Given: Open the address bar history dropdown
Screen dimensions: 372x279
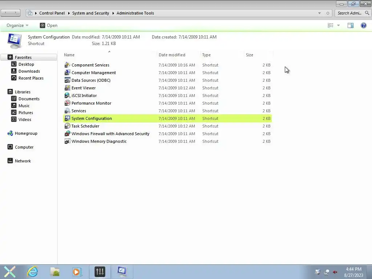Looking at the screenshot, I should (x=319, y=13).
